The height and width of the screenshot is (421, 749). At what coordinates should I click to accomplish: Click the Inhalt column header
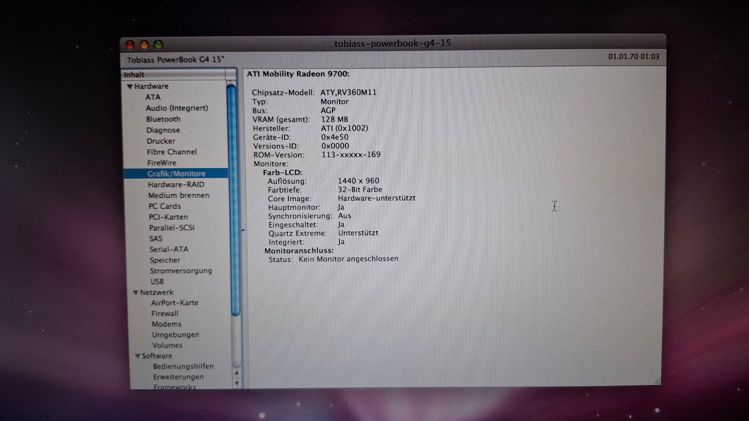pos(174,74)
